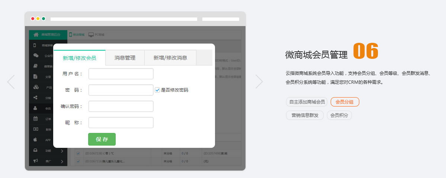Image resolution: width=446 pixels, height=178 pixels.
Task: Open the APP apple icon in sidebar
Action: point(36,140)
